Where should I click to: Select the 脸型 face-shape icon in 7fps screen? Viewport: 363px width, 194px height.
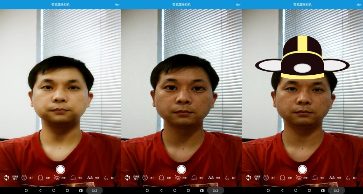click(x=41, y=178)
